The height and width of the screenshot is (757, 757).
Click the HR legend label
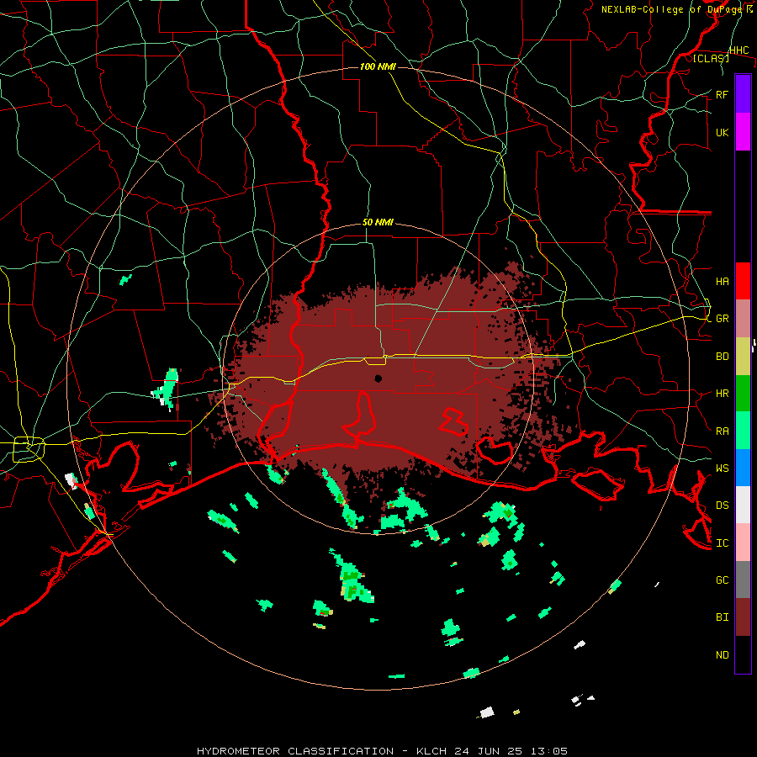(x=722, y=394)
